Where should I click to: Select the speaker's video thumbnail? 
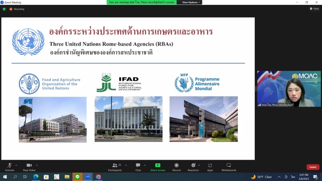(289, 88)
